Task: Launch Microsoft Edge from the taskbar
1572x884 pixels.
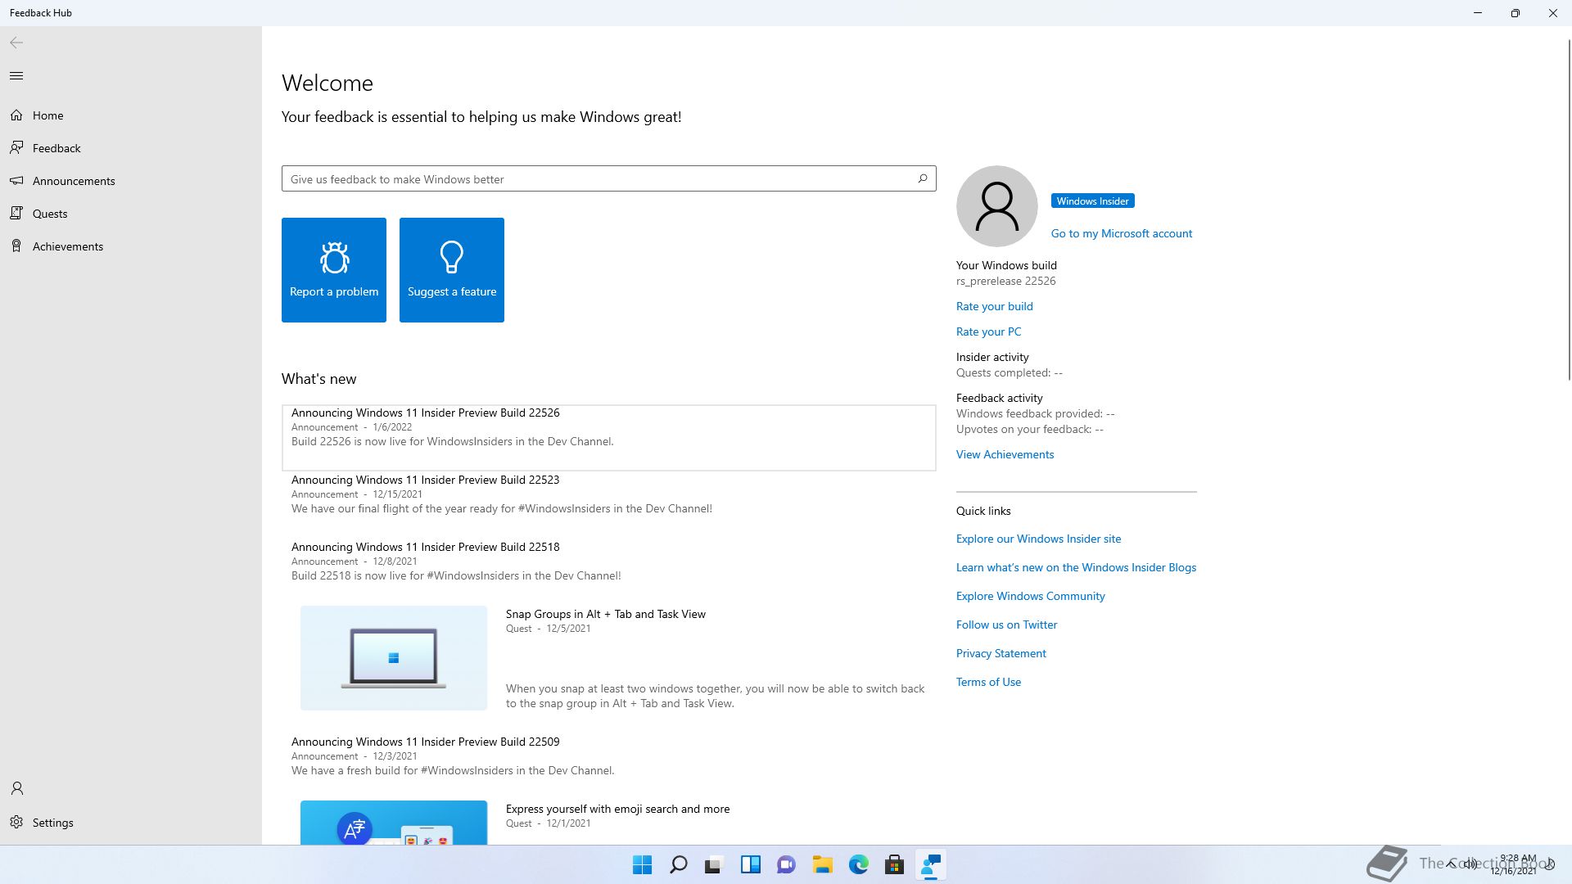Action: (x=858, y=864)
